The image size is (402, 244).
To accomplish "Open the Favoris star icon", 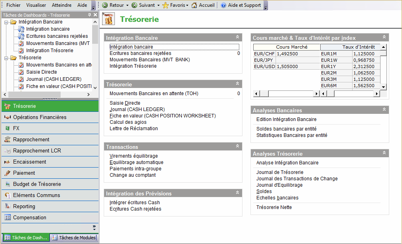I will tap(166, 5).
